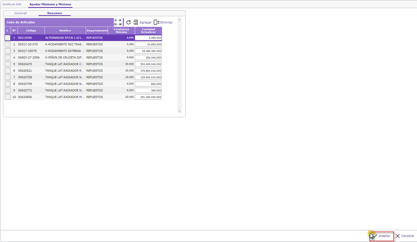The width and height of the screenshot is (417, 242).
Task: Refresh the article list
Action: point(129,22)
